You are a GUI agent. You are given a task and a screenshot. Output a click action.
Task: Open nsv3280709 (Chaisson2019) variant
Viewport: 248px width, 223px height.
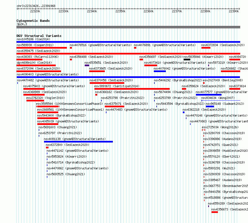(x=224, y=133)
